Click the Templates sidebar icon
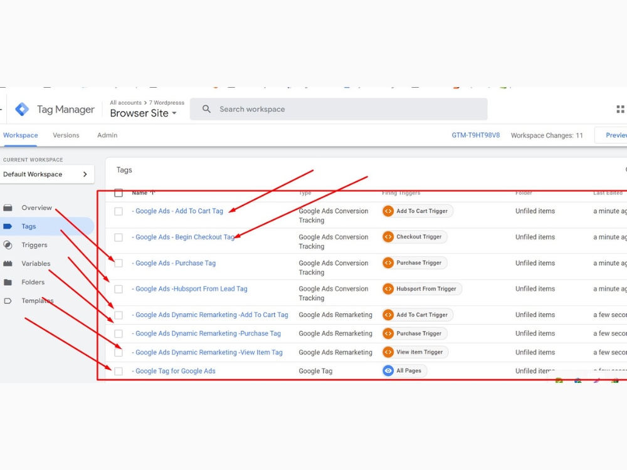Screen dimensions: 627x470 [x=8, y=301]
